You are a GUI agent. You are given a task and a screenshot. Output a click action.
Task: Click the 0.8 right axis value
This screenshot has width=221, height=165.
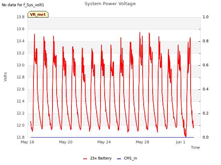205,41
